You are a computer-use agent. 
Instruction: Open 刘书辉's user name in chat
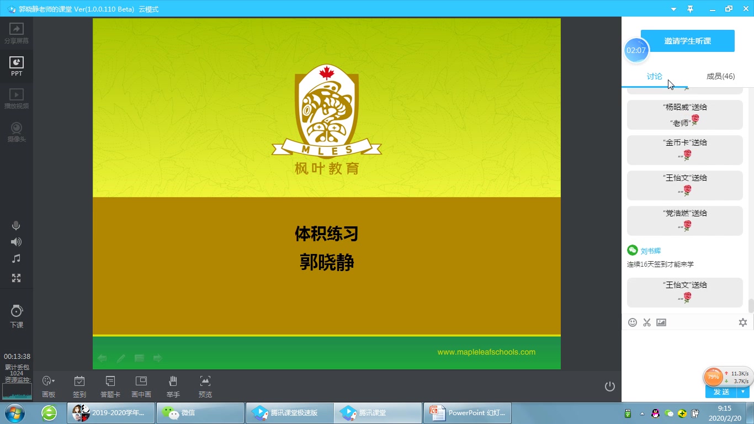651,251
